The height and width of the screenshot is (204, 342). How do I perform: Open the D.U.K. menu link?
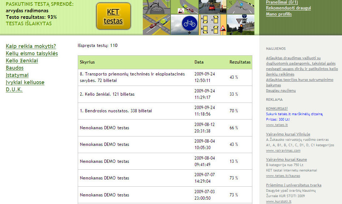pyautogui.click(x=14, y=89)
